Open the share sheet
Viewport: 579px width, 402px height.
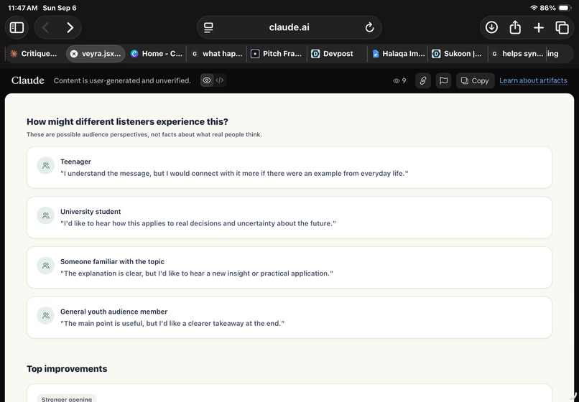coord(515,27)
